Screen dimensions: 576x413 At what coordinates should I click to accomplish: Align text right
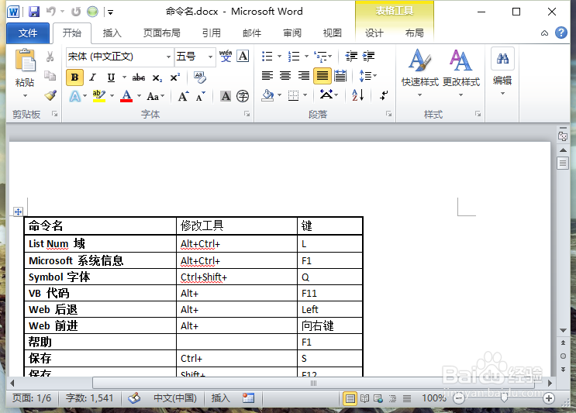[x=303, y=76]
